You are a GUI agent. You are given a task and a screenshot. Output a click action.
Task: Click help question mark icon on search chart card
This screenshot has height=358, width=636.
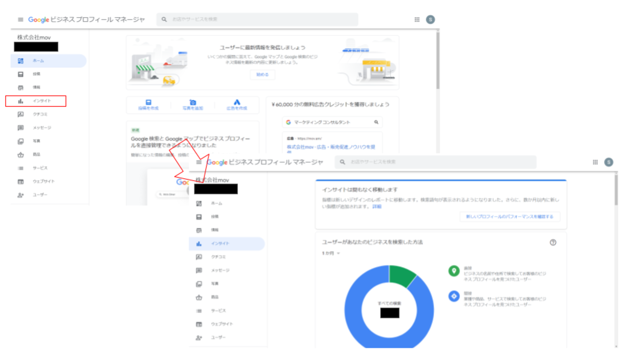point(553,243)
